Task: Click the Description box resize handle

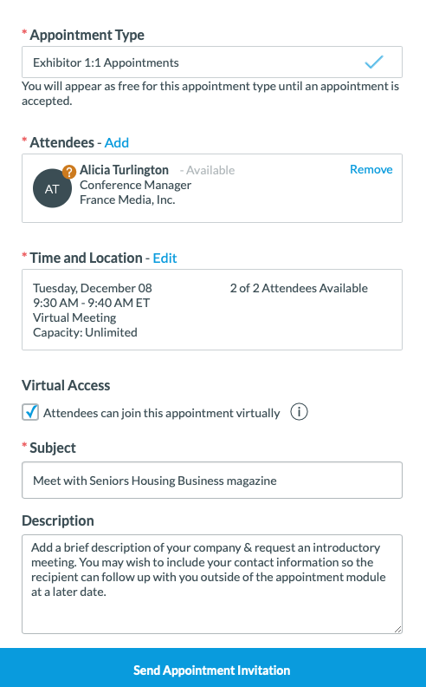Action: [397, 629]
